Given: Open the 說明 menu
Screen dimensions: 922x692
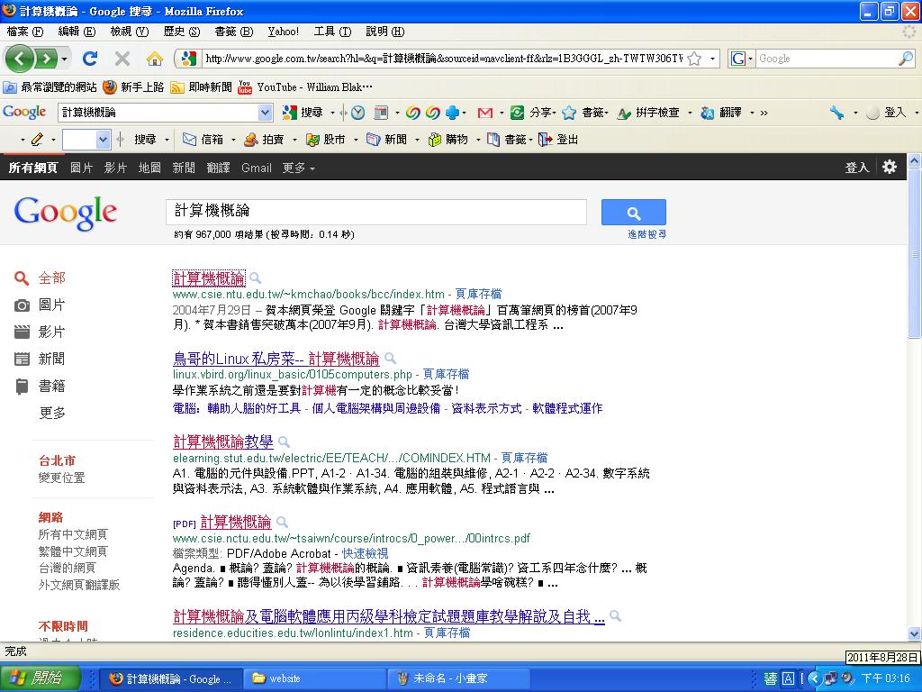Looking at the screenshot, I should pyautogui.click(x=384, y=32).
